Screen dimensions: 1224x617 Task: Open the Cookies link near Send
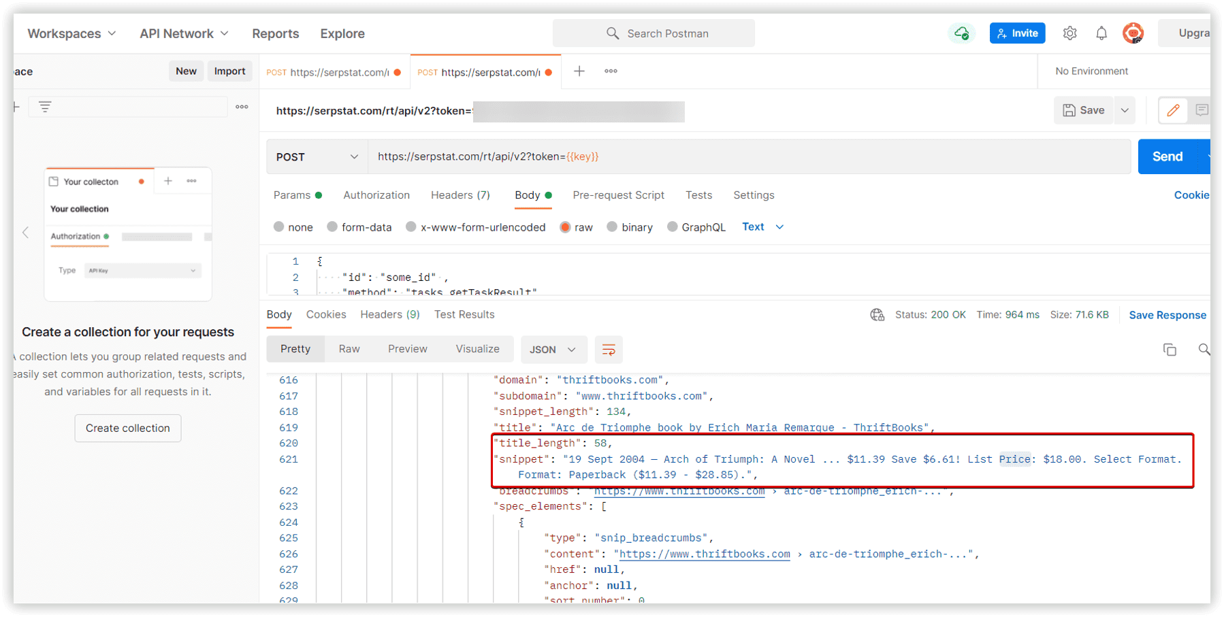point(1191,195)
